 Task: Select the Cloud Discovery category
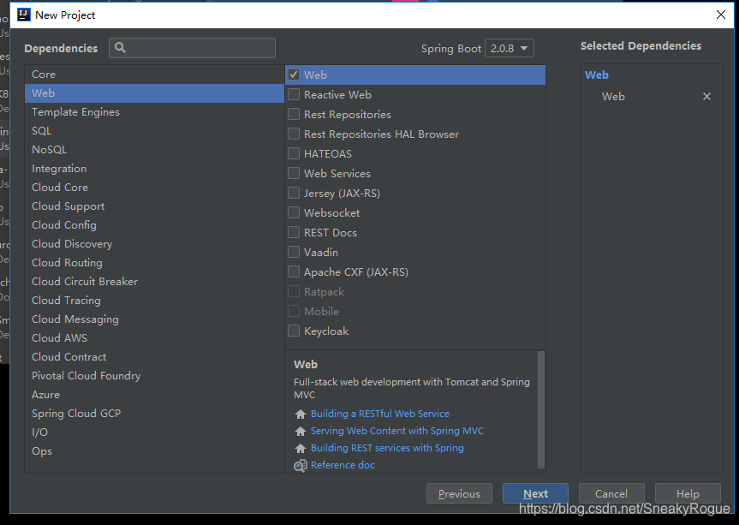(154, 244)
